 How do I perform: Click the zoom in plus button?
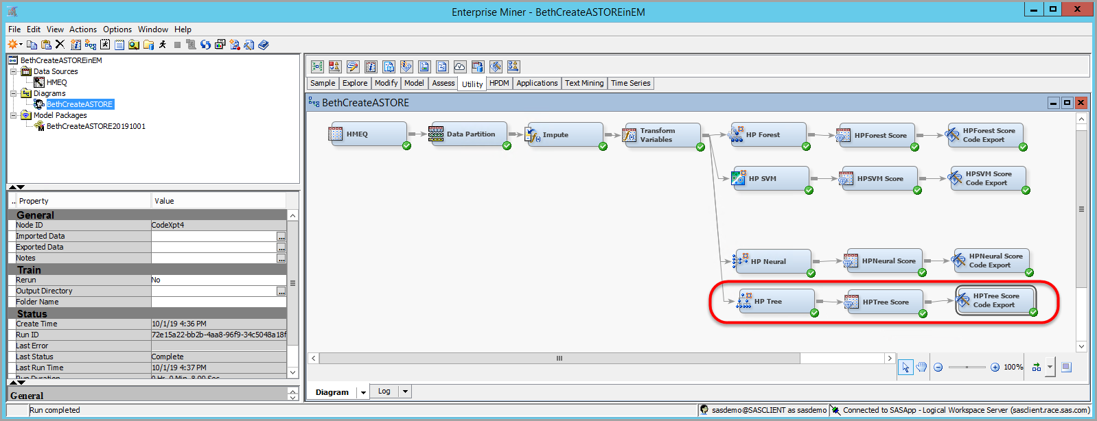995,368
